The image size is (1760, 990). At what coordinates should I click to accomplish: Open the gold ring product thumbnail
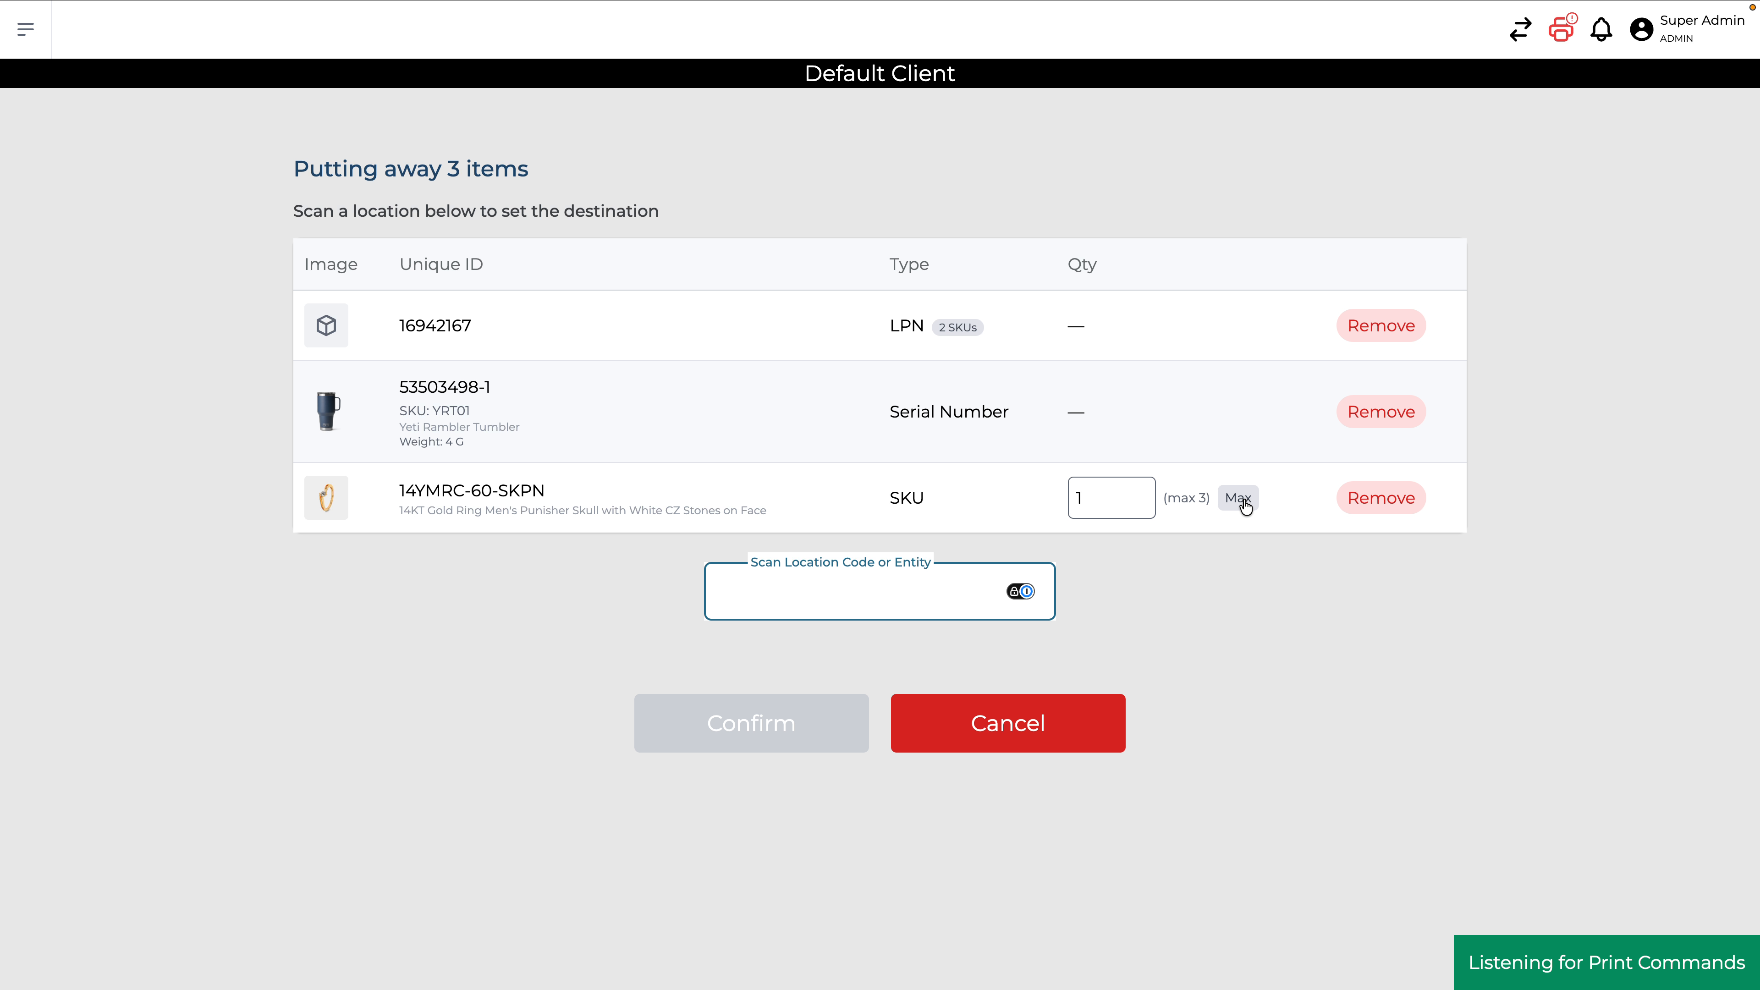[326, 497]
